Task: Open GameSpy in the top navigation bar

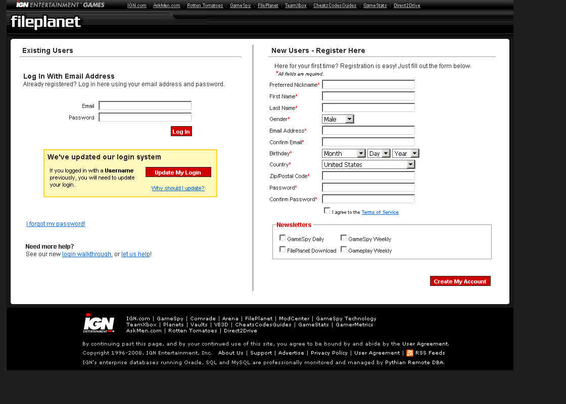Action: point(240,6)
